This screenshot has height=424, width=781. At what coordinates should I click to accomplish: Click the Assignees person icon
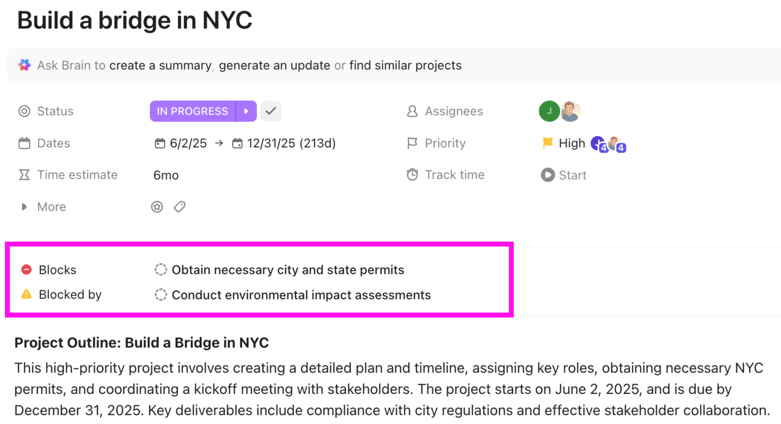pos(412,111)
